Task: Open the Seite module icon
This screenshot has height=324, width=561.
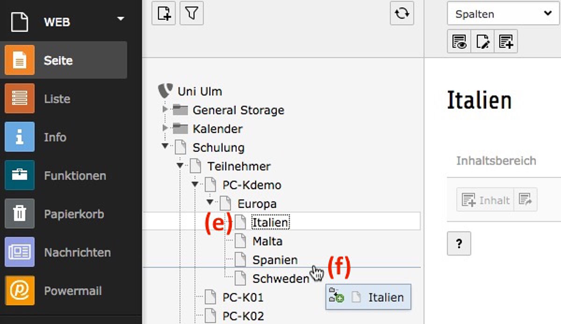Action: [x=20, y=60]
